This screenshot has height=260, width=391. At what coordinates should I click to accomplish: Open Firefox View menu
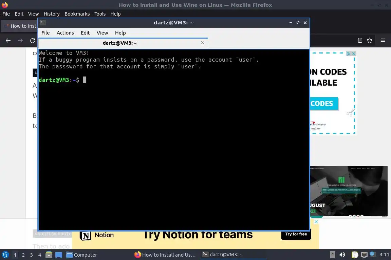point(33,14)
